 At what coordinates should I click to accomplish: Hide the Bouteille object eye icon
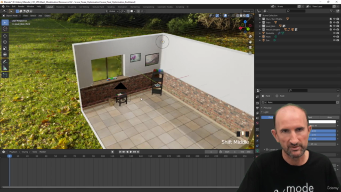click(334, 33)
